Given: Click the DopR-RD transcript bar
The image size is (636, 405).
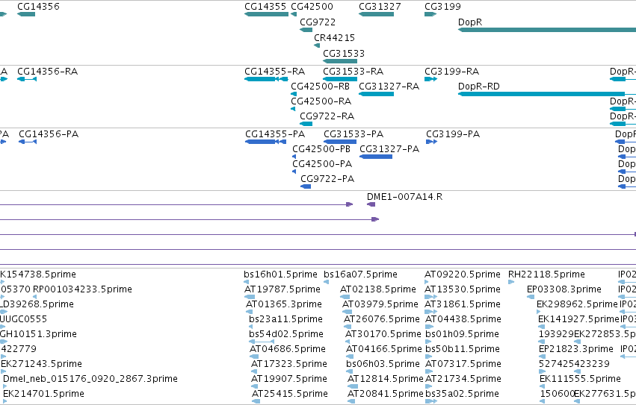Looking at the screenshot, I should (547, 94).
